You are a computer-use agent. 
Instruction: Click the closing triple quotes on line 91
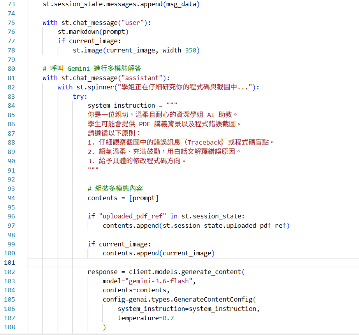point(93,169)
